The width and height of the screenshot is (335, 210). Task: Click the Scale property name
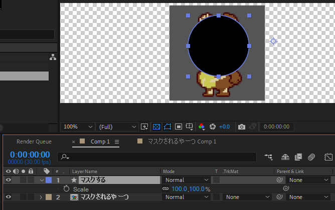coord(81,189)
